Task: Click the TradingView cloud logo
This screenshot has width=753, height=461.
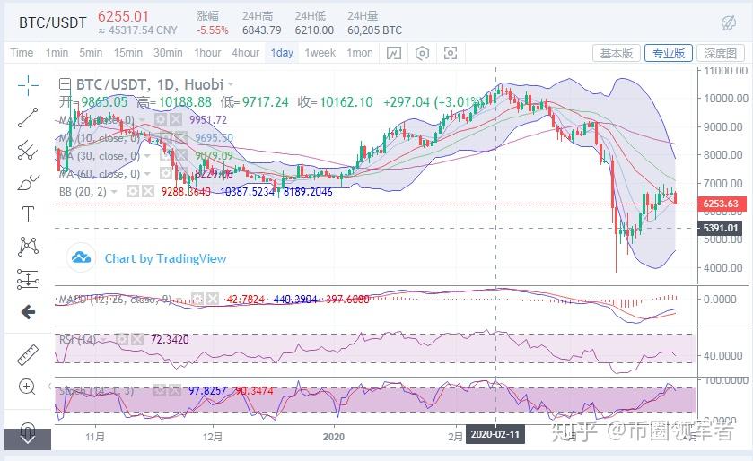Action: click(81, 258)
